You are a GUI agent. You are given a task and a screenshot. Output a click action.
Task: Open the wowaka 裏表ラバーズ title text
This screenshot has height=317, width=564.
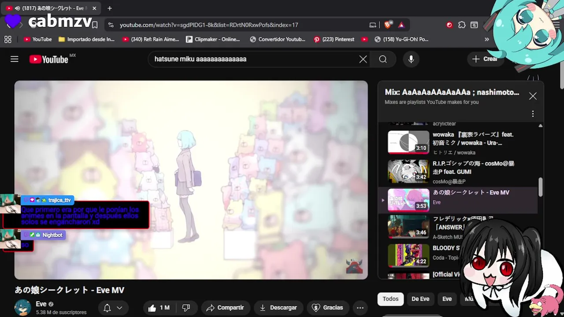[x=473, y=138]
